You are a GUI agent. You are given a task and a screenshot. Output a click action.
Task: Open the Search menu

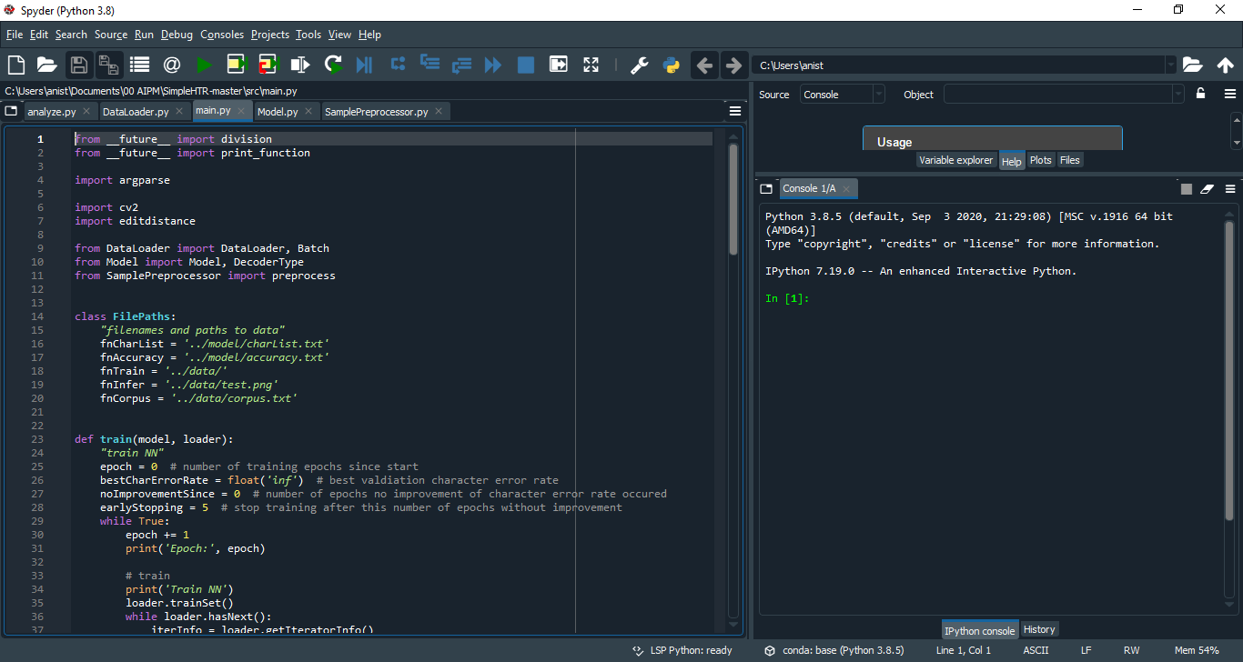pyautogui.click(x=71, y=34)
